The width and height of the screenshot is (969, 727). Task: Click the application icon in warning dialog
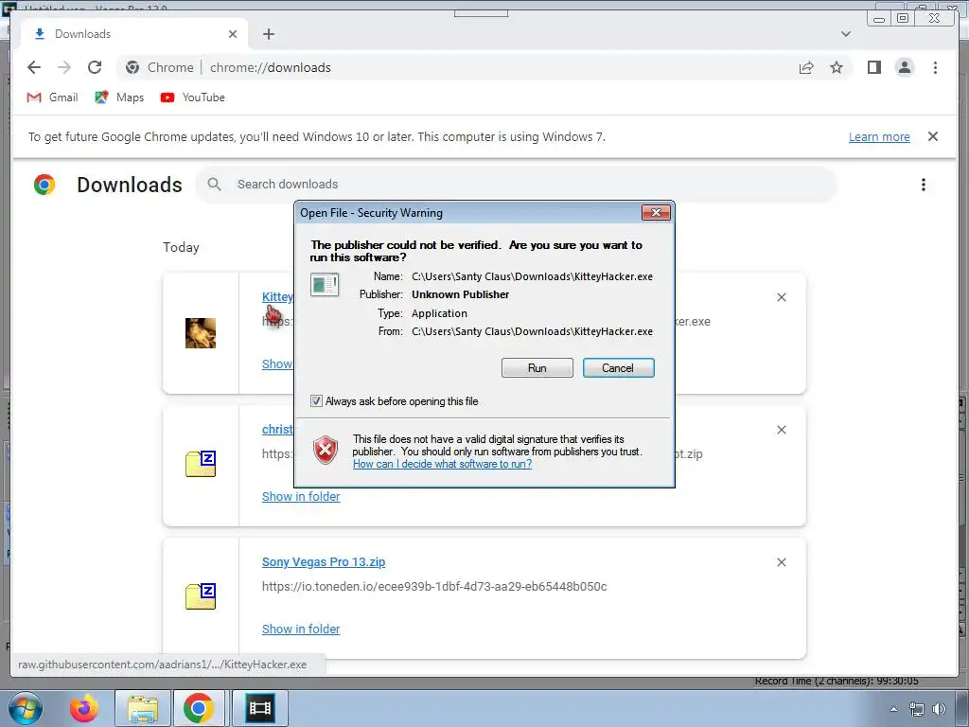[x=325, y=285]
